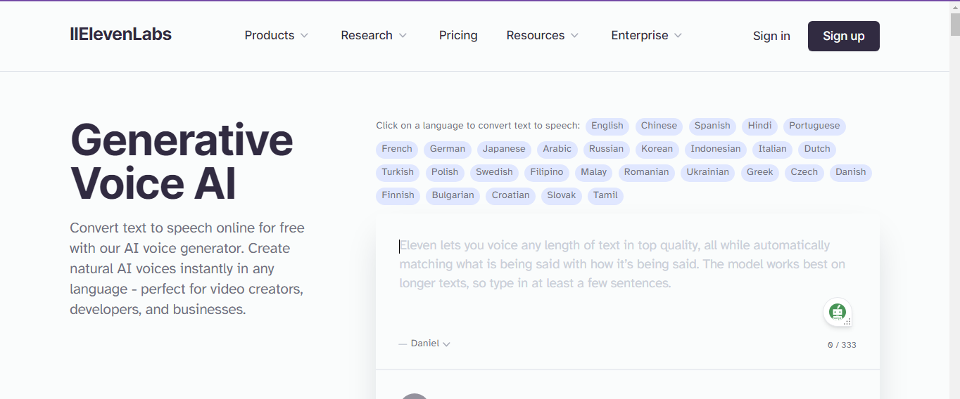
Task: Choose the Russian language chip
Action: tap(607, 149)
